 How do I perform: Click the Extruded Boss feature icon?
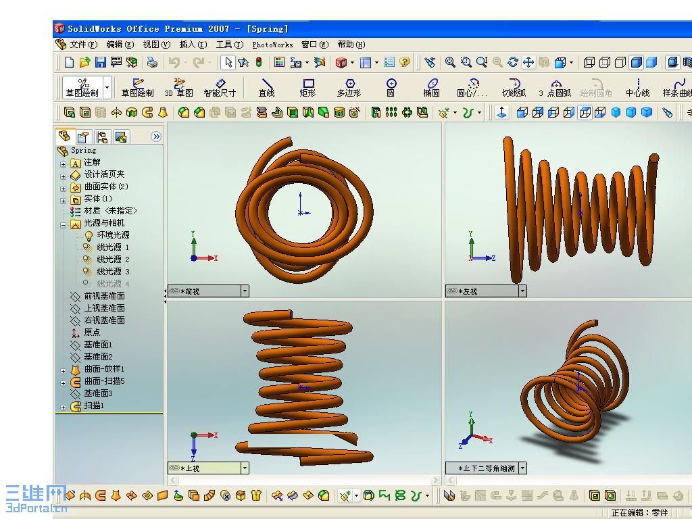(70, 113)
